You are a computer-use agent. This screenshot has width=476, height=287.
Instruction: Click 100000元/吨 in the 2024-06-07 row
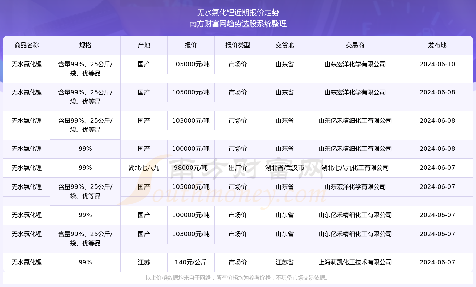coord(191,215)
